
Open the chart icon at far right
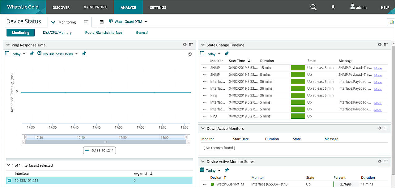click(392, 22)
